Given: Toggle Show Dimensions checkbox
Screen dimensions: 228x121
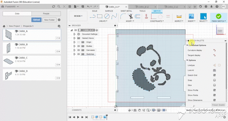Looking at the screenshot, I should 214,100.
